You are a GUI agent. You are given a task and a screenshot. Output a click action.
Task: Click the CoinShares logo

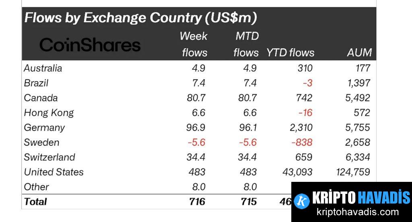click(90, 45)
